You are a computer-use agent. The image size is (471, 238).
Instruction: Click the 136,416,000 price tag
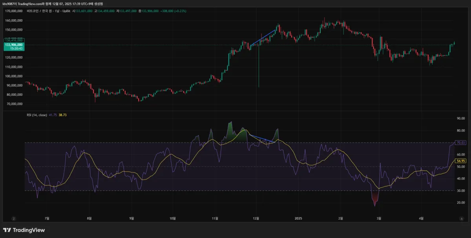14,40
